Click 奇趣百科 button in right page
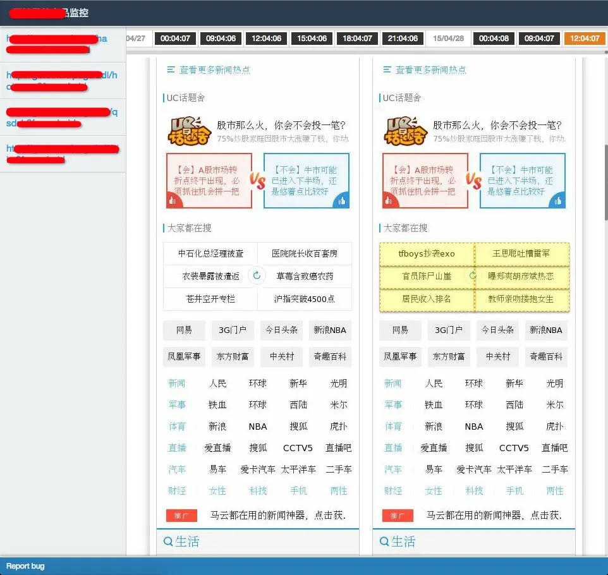This screenshot has height=575, width=608. (x=546, y=357)
